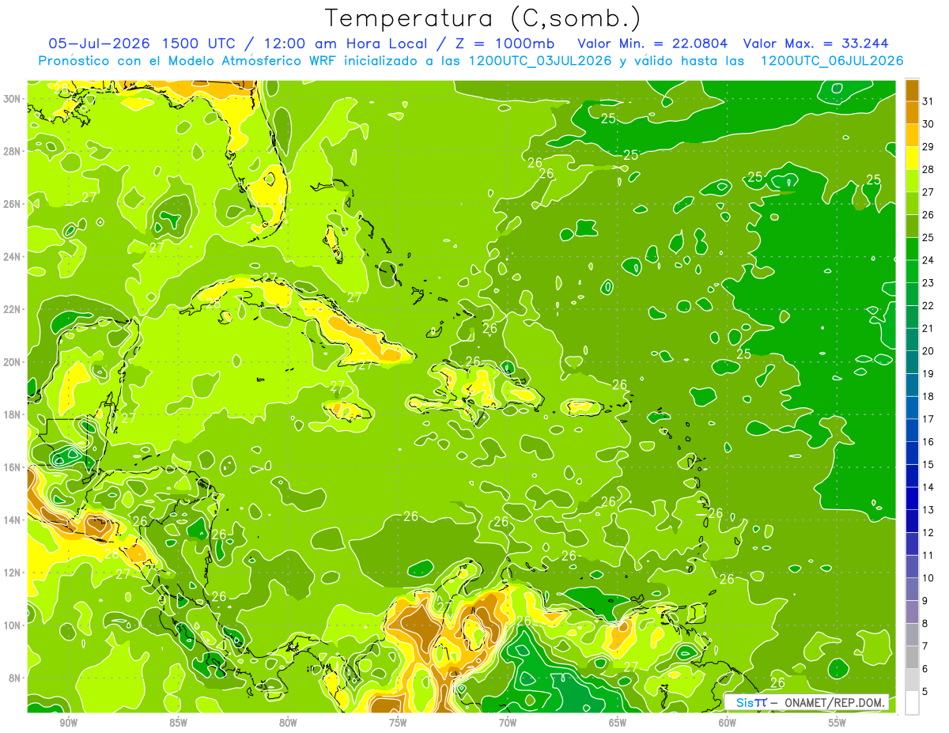Click longitude axis label 60W
Viewport: 949px width, 733px height.
[x=728, y=723]
